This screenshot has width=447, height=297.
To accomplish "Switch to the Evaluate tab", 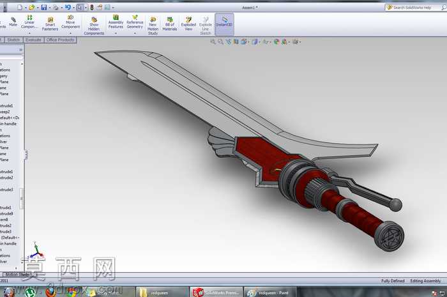I will click(33, 40).
